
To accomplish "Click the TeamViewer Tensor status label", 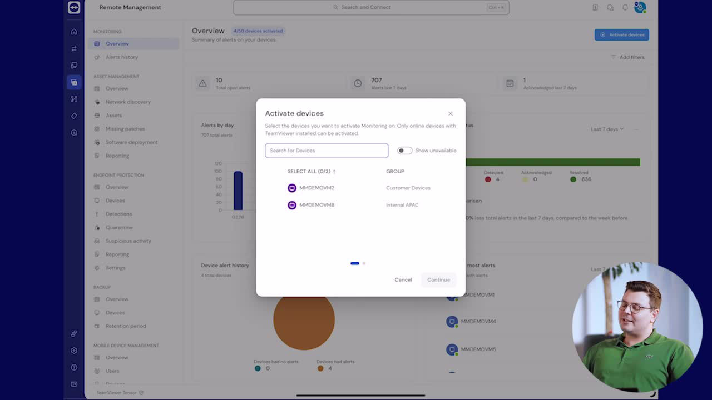I will coord(120,393).
